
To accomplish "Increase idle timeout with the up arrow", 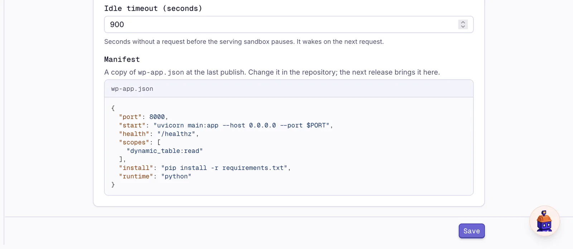I will [x=463, y=22].
